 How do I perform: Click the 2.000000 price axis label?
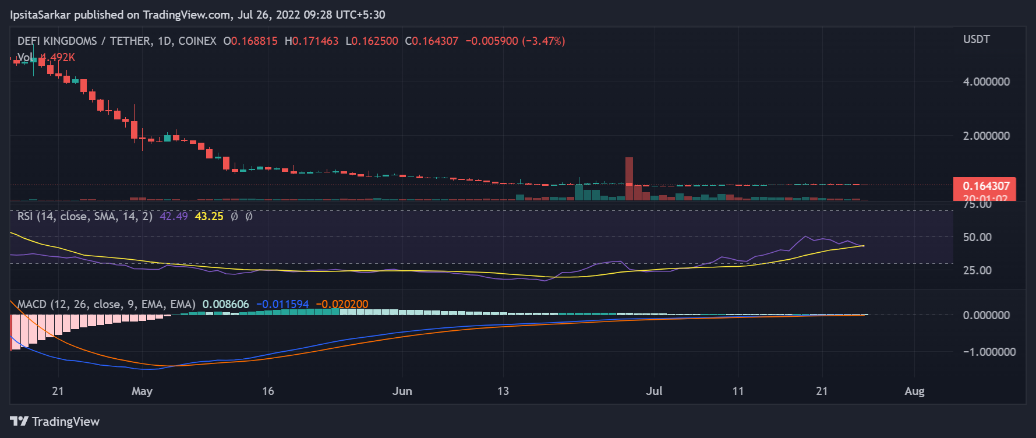point(987,136)
